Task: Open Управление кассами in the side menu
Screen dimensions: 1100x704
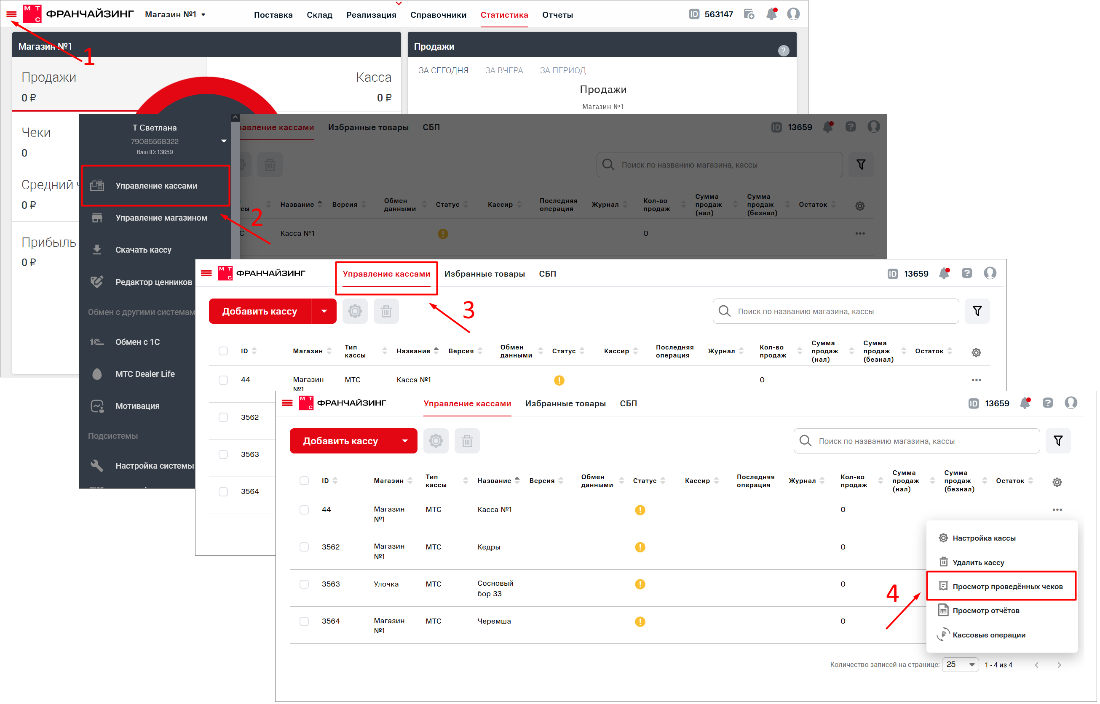Action: [155, 186]
